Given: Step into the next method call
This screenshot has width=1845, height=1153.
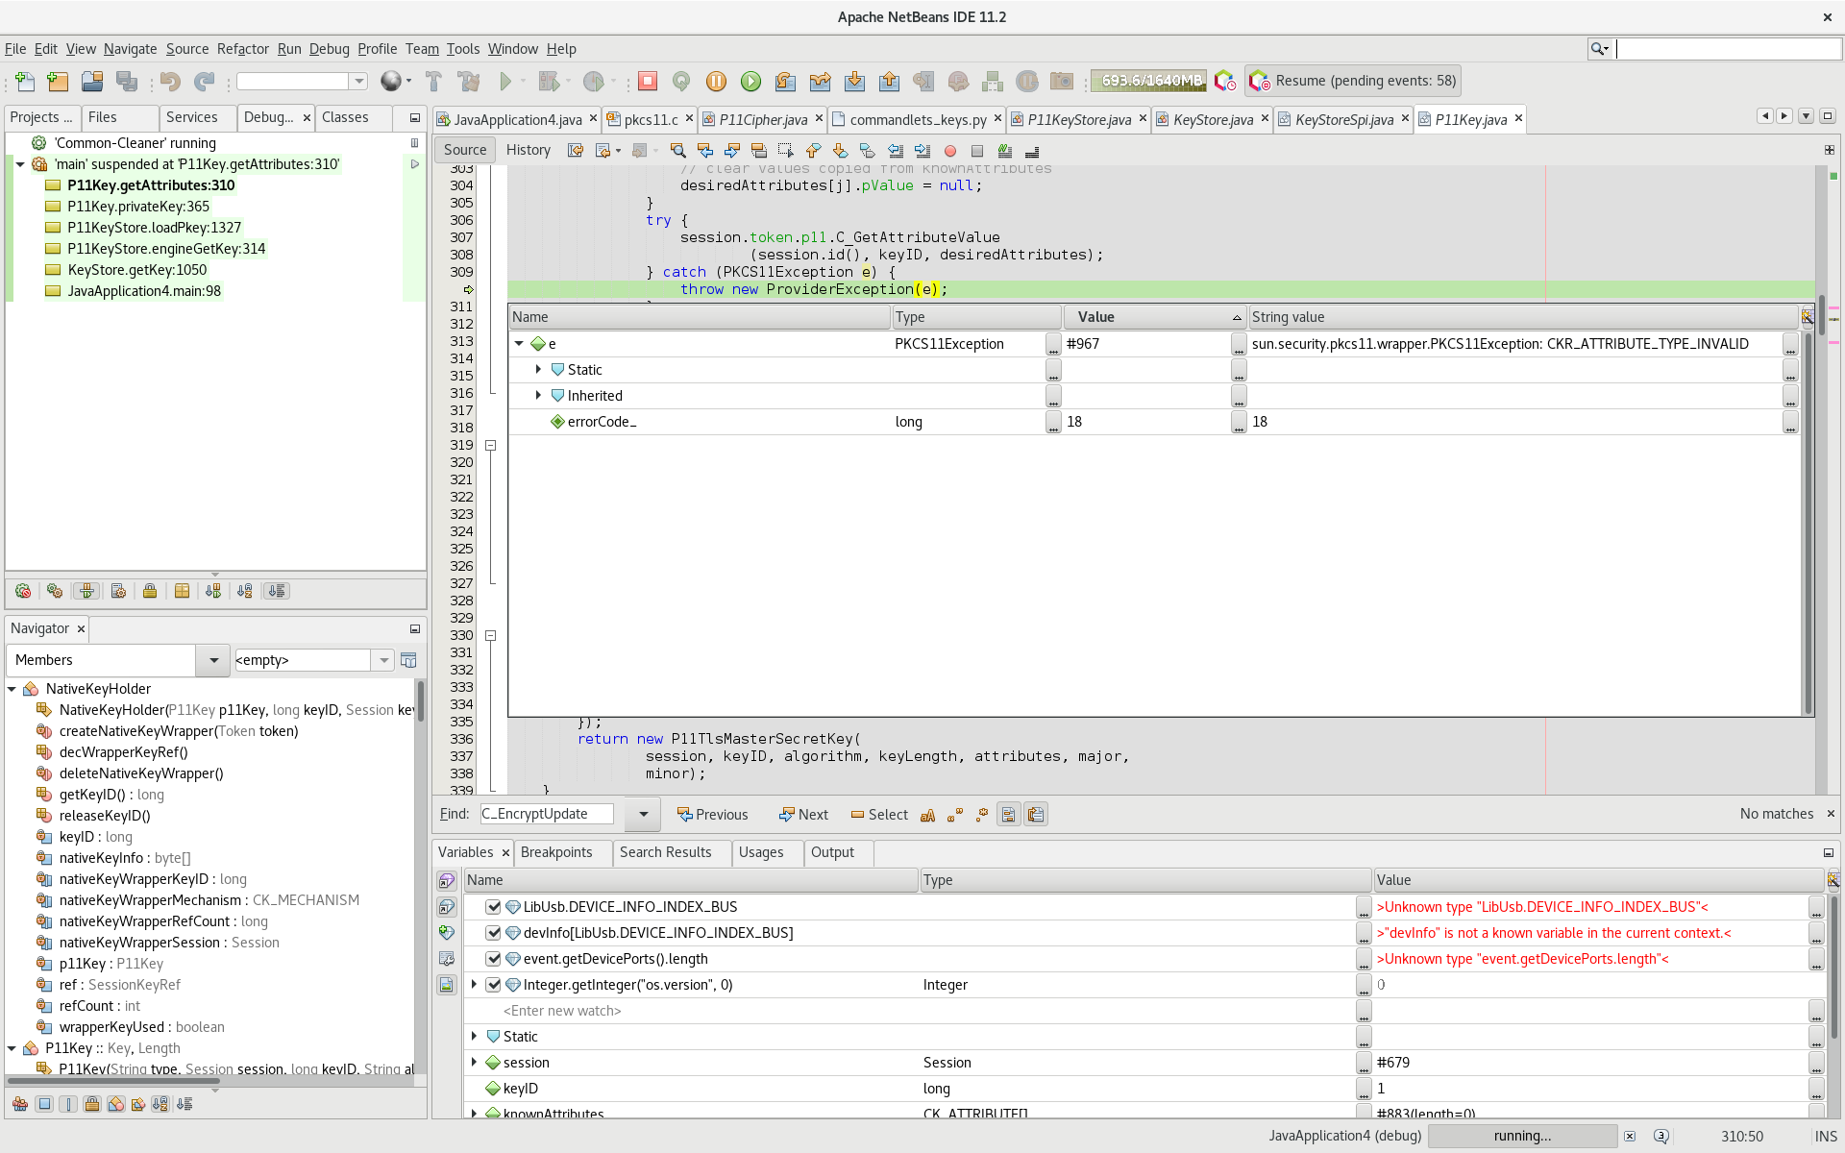Looking at the screenshot, I should pos(855,81).
